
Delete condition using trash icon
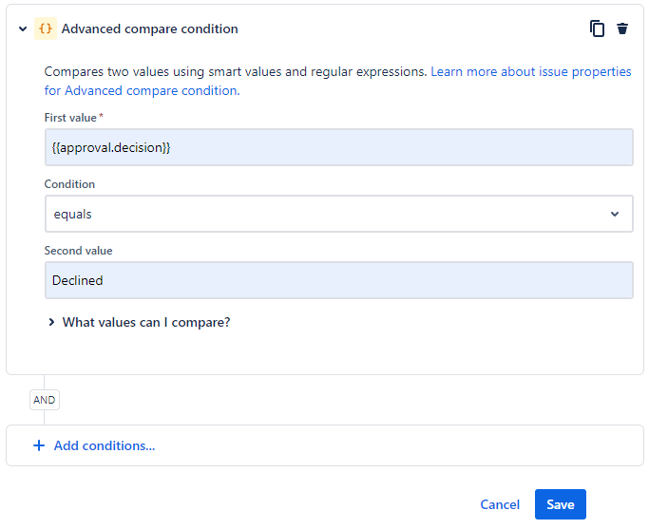[622, 28]
